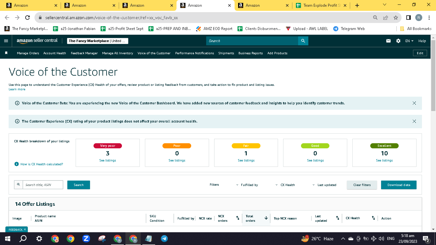The width and height of the screenshot is (436, 245).
Task: Sort by CX Health column arrows
Action: [373, 218]
